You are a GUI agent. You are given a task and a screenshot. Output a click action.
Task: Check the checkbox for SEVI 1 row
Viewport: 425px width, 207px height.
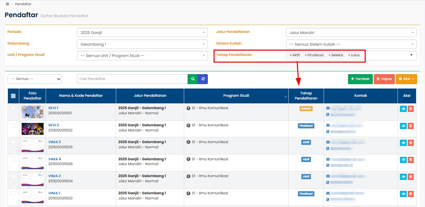[x=13, y=108]
